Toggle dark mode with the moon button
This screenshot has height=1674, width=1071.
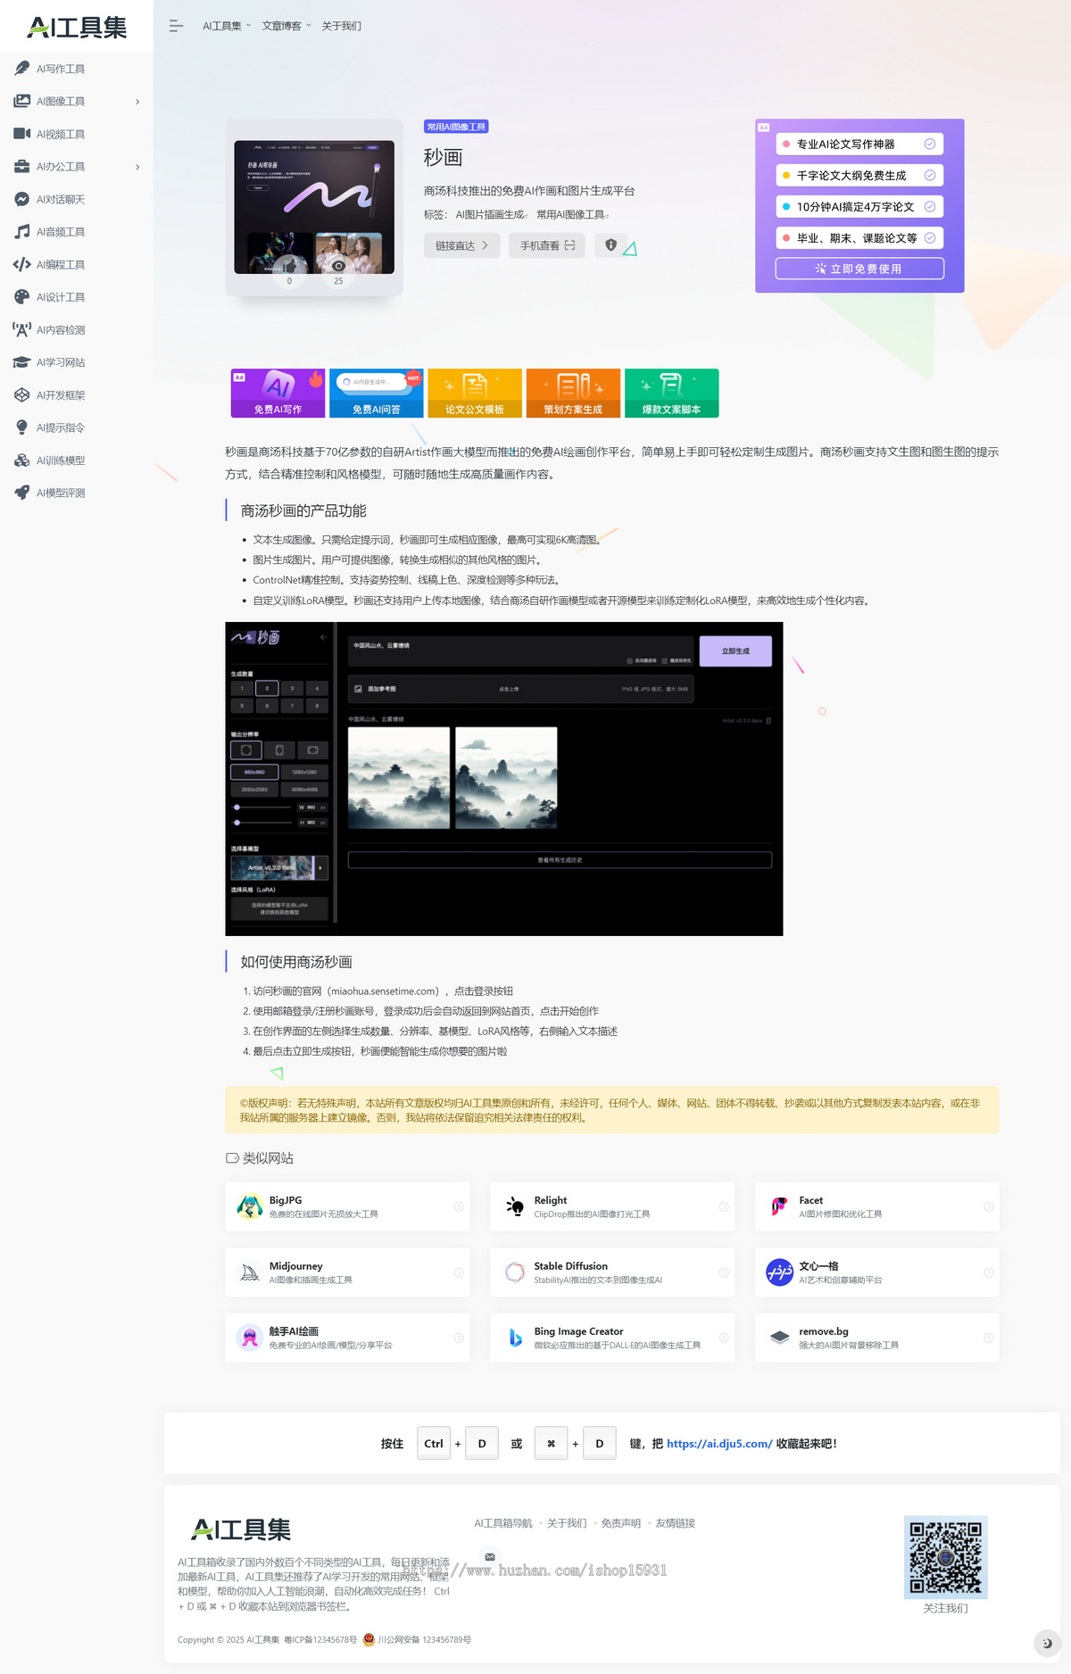[x=1047, y=1643]
